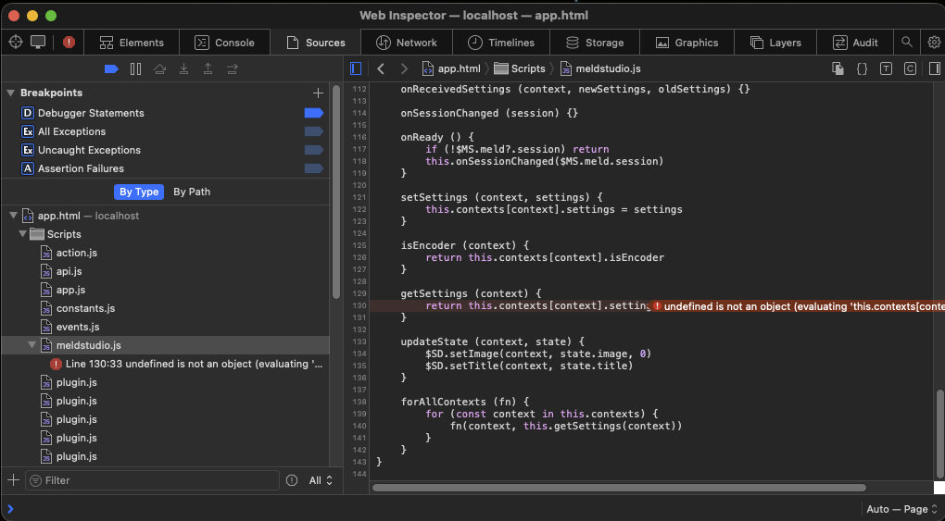Open the device settings monitor icon
Screen dimensions: 945x521
[x=38, y=42]
